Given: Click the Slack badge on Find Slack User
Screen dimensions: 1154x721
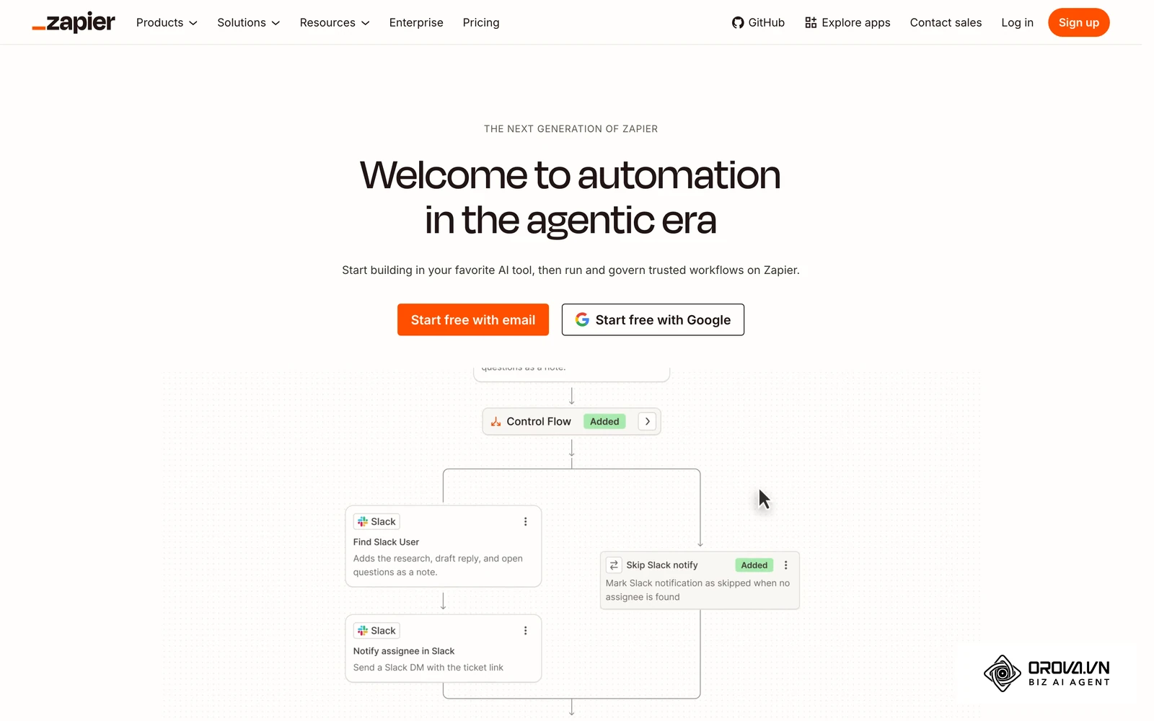Looking at the screenshot, I should [376, 522].
